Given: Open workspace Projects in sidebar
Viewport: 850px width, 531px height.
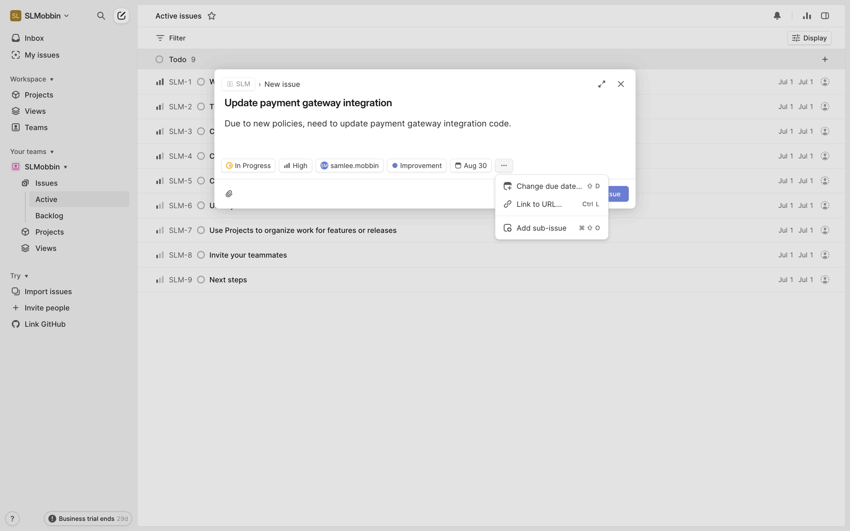Looking at the screenshot, I should tap(39, 95).
